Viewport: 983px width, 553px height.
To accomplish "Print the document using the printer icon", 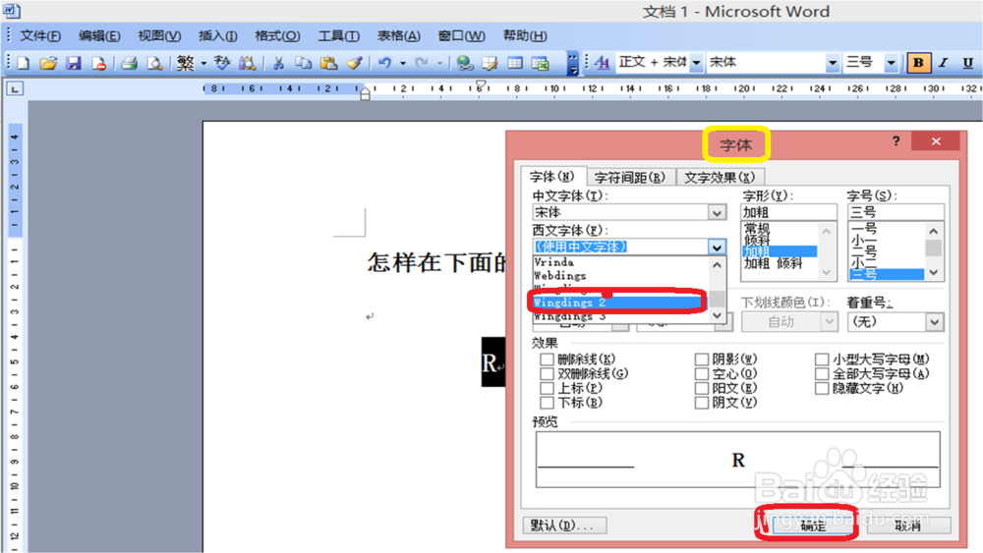I will click(x=129, y=63).
